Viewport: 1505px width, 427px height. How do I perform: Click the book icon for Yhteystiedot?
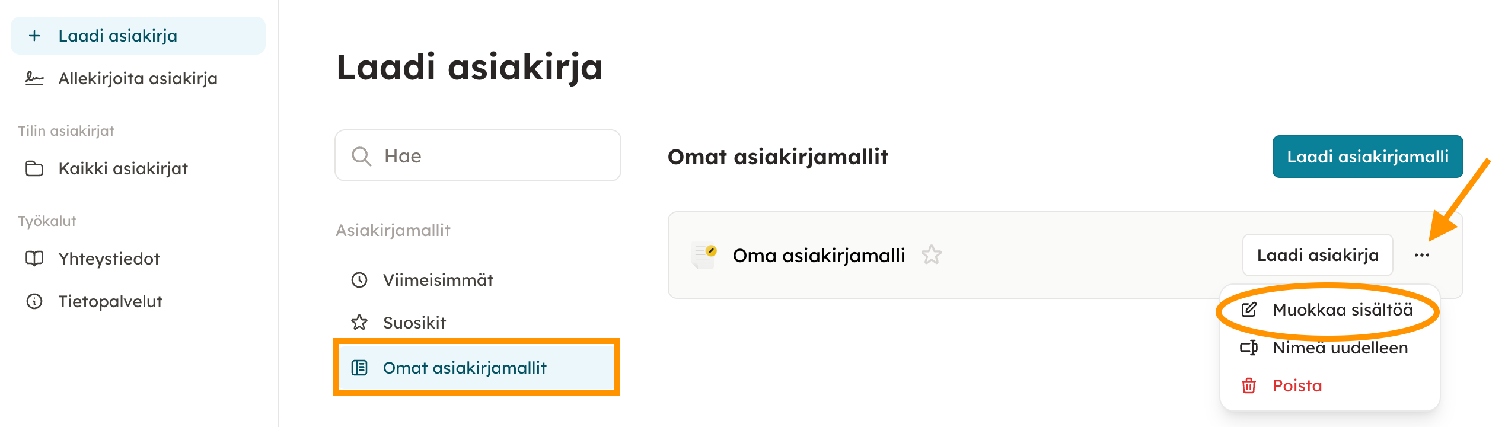[34, 259]
